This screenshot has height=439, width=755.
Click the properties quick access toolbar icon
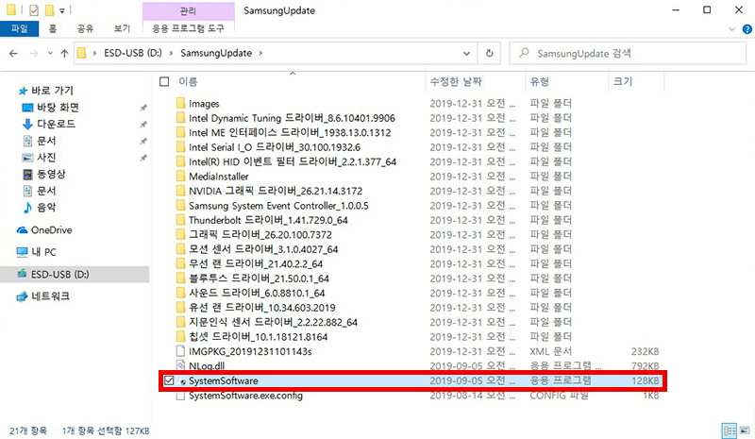coord(34,10)
